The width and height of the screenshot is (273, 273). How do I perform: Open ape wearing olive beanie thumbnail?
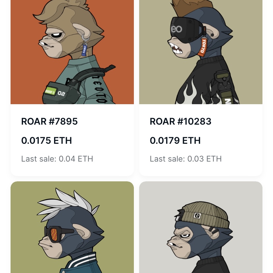(200, 227)
